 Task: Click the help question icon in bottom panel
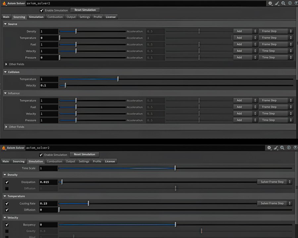(x=295, y=148)
